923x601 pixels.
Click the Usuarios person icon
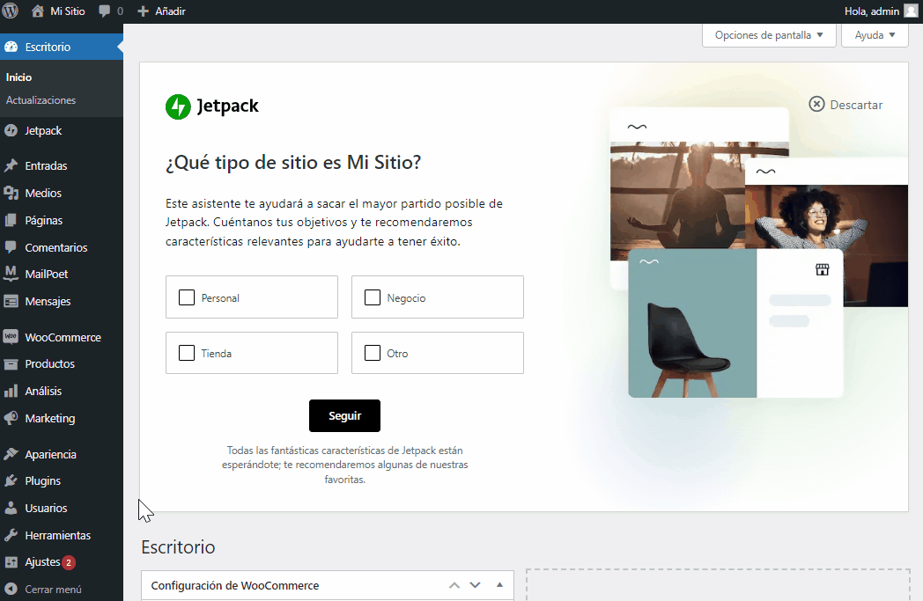pos(11,508)
